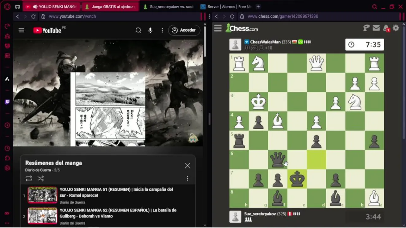This screenshot has width=406, height=228.
Task: Start YouTube voice search microphone
Action: pos(151,30)
